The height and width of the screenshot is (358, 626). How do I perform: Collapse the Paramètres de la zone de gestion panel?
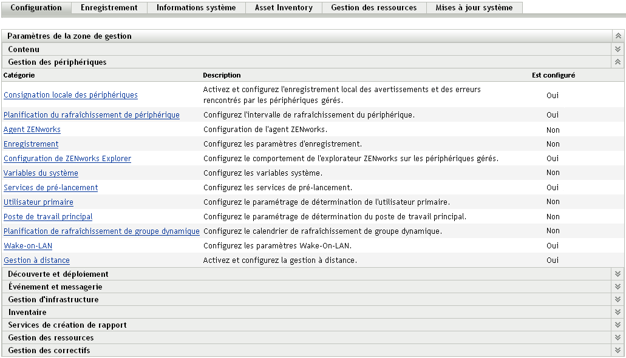(617, 35)
